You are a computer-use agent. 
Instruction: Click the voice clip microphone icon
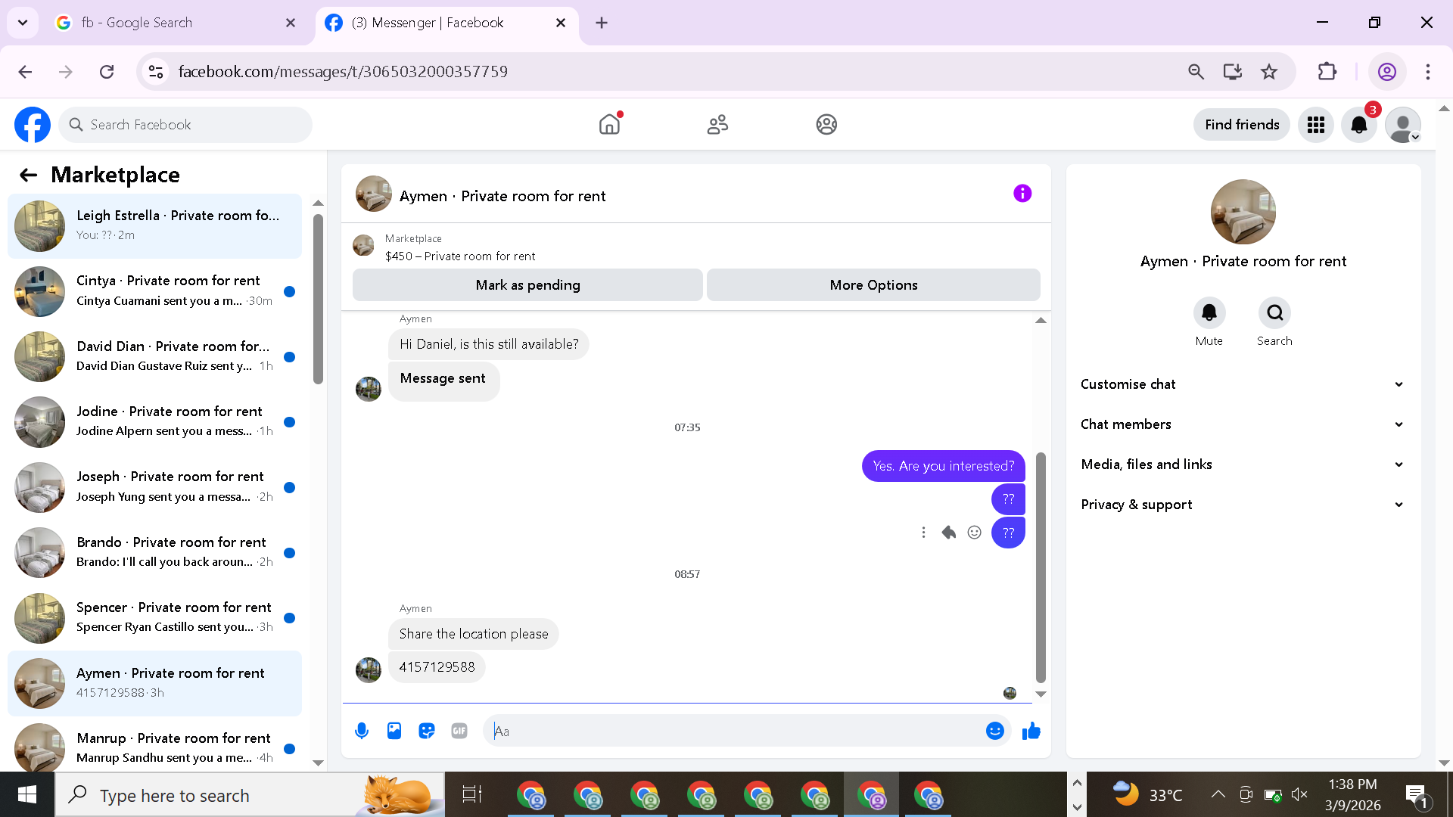tap(362, 731)
